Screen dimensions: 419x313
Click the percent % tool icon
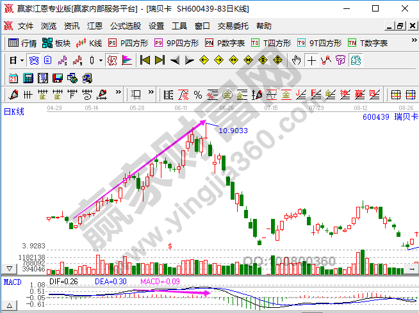coord(198,95)
